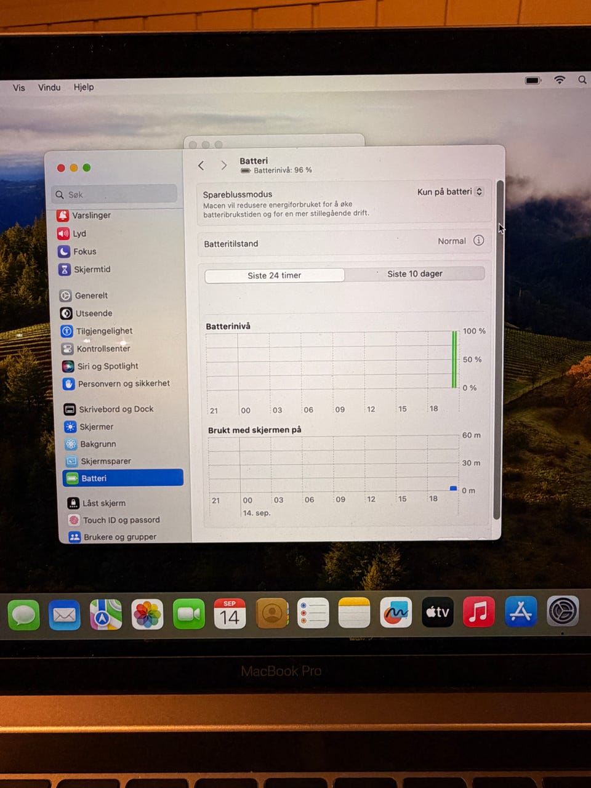
Task: Open Photos from the Dock
Action: (x=147, y=614)
